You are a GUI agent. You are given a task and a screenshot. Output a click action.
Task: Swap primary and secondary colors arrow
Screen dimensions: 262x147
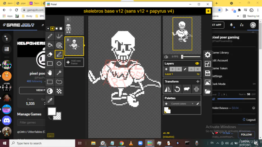pyautogui.click(x=50, y=118)
